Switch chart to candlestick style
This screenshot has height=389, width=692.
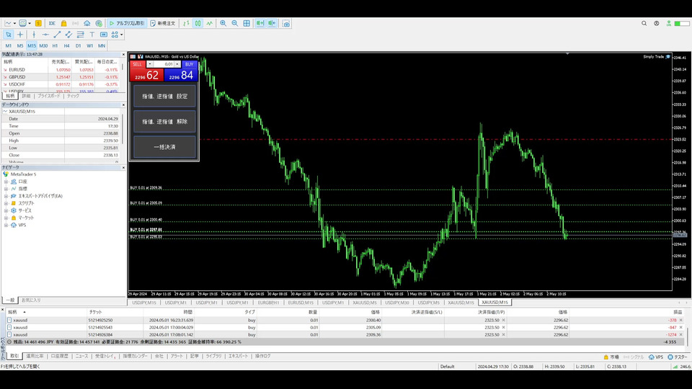[198, 23]
